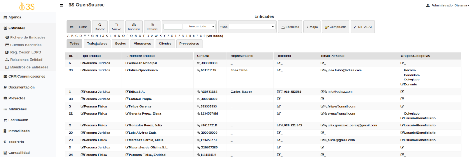Expand the Filtro dropdown
The width and height of the screenshot is (473, 157).
point(252,27)
